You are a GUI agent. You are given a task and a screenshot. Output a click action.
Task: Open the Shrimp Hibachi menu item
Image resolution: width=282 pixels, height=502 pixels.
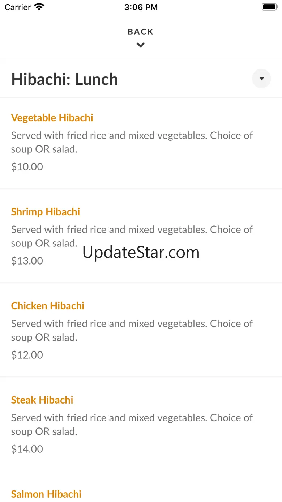coord(46,212)
